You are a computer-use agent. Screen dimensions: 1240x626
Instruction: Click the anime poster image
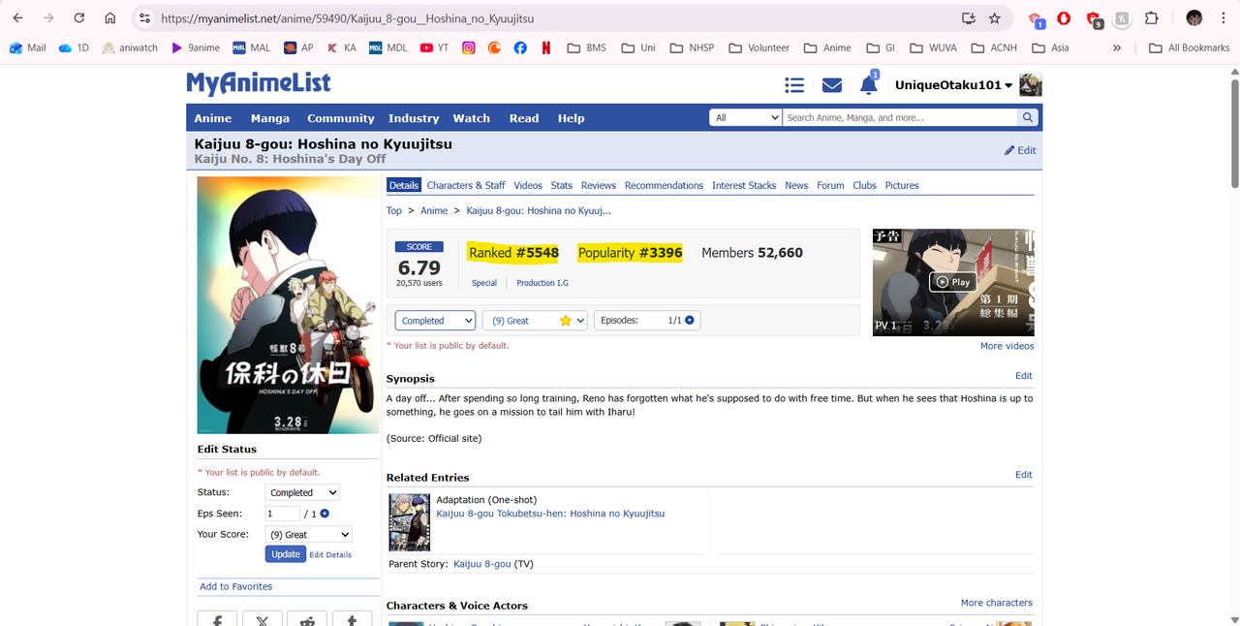coord(289,305)
